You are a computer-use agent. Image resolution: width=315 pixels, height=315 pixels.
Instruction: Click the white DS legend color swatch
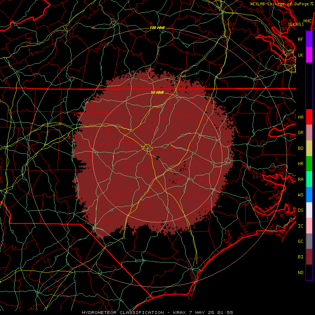coord(309,210)
